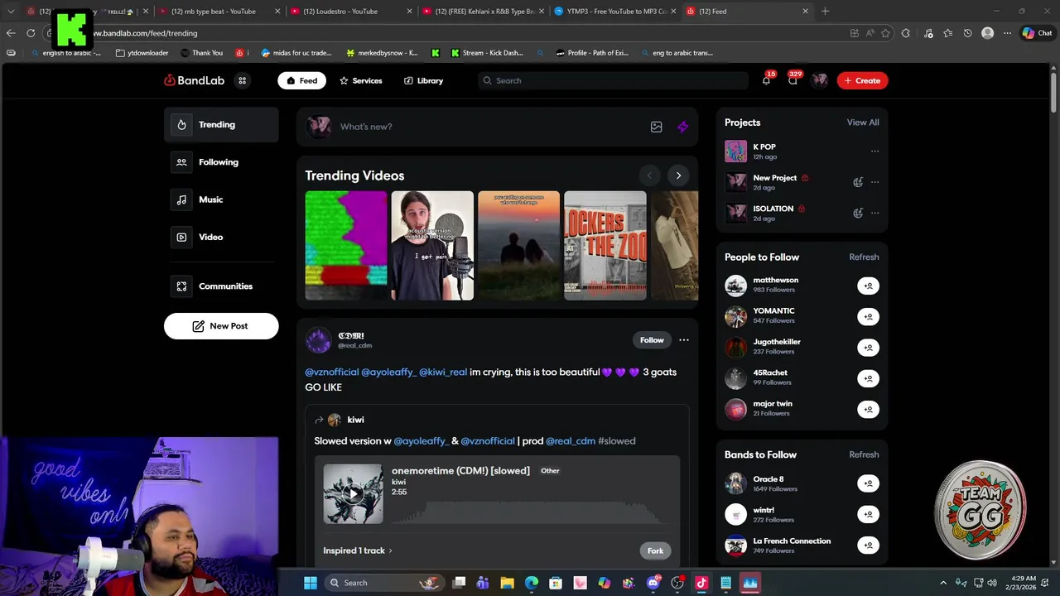Image resolution: width=1060 pixels, height=596 pixels.
Task: Open Windows Start menu
Action: tap(311, 583)
